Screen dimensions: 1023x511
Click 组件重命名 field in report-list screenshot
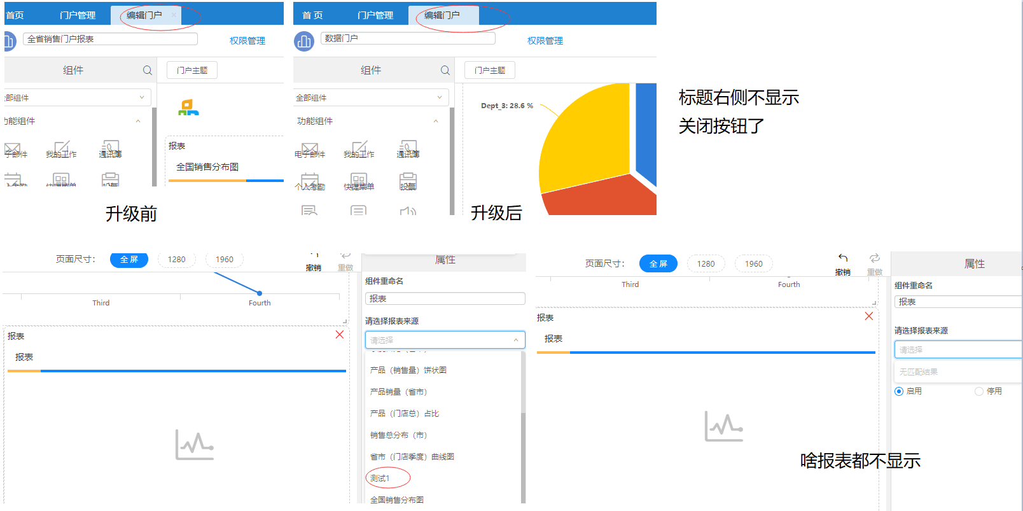[445, 298]
